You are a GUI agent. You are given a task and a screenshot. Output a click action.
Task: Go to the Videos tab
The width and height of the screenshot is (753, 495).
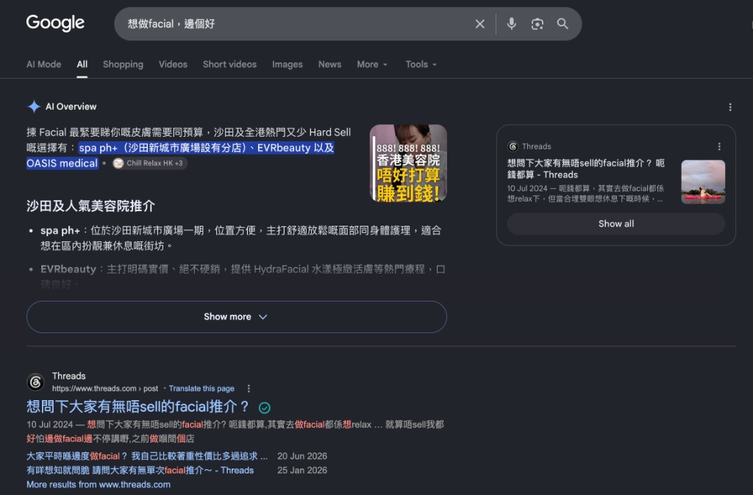173,64
